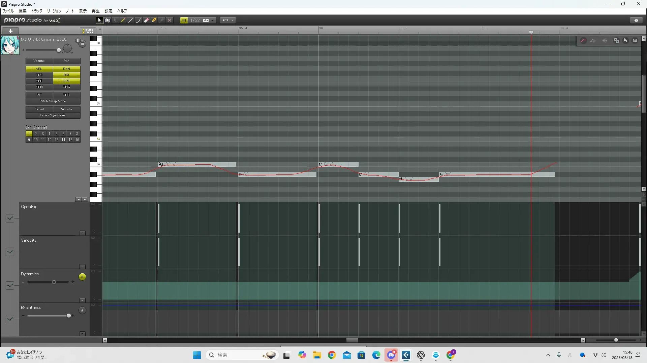Open the 1/32 quantize dropdown

pos(212,21)
